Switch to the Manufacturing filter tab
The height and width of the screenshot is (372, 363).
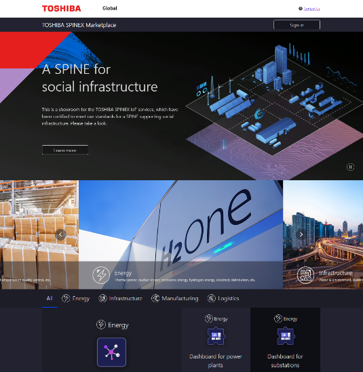click(175, 298)
